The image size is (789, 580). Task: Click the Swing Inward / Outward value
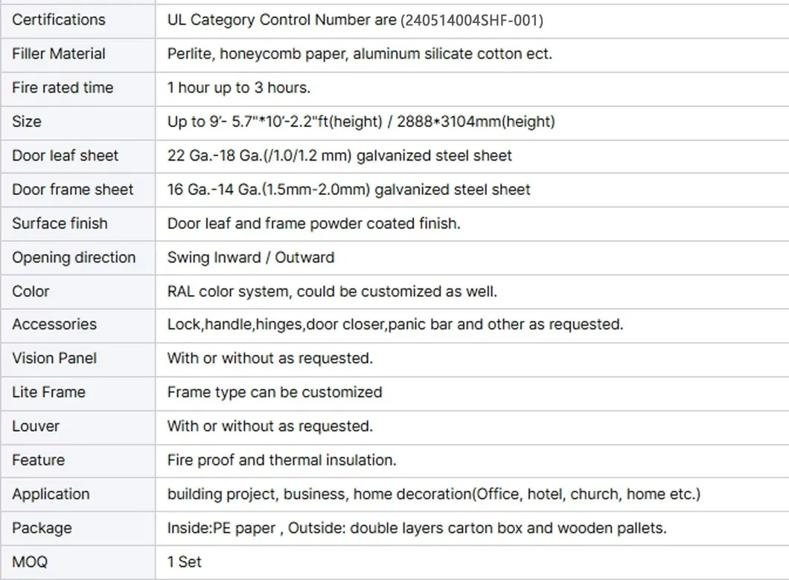(x=251, y=257)
